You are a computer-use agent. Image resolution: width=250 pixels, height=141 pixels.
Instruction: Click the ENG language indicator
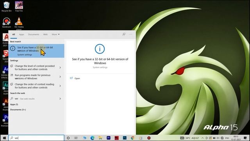[227, 138]
